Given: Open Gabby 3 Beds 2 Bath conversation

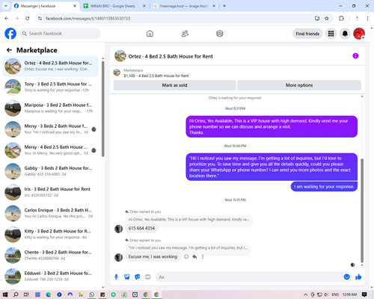Looking at the screenshot, I should [50, 171].
